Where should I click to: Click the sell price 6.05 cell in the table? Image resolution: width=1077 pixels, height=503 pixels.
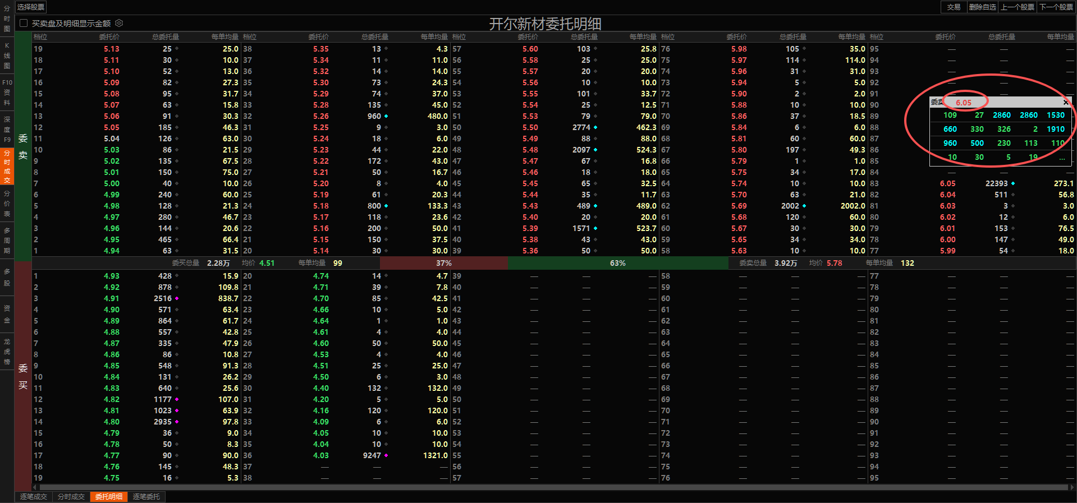click(947, 183)
